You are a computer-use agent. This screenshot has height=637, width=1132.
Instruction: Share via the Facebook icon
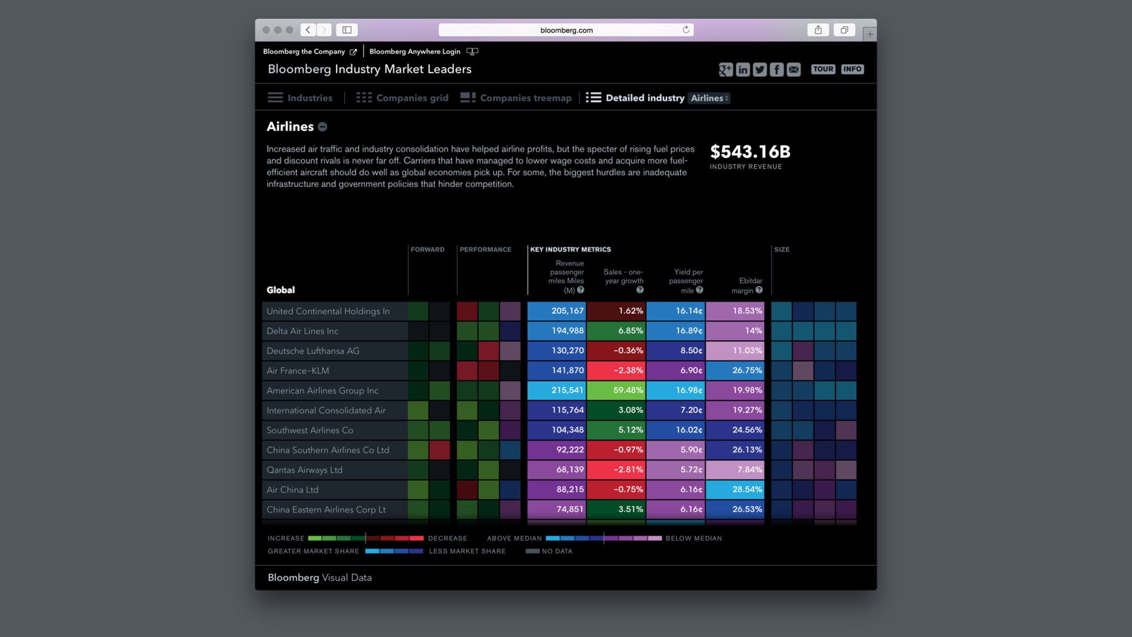(x=777, y=70)
